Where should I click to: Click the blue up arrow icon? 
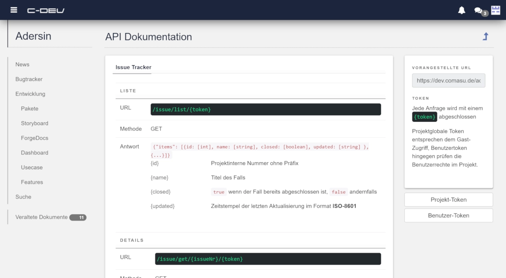[x=485, y=36]
